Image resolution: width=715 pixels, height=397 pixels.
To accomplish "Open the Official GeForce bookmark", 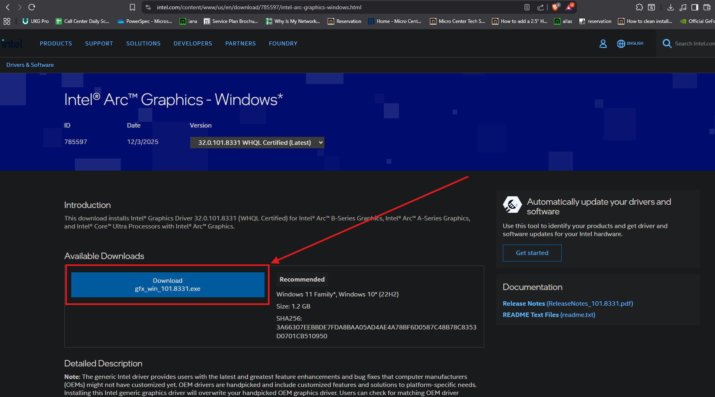I will pyautogui.click(x=697, y=21).
